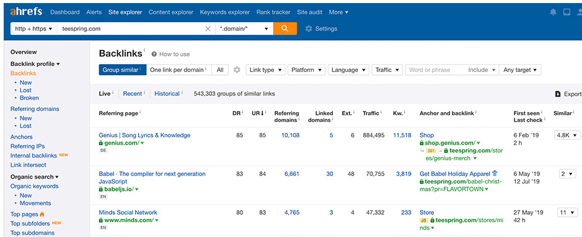Collapse the Organic search section

pyautogui.click(x=35, y=177)
